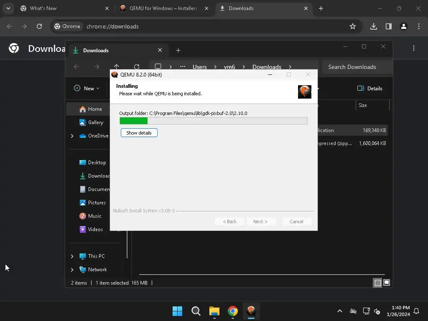The width and height of the screenshot is (428, 321).
Task: Switch to details list view icon
Action: click(377, 283)
